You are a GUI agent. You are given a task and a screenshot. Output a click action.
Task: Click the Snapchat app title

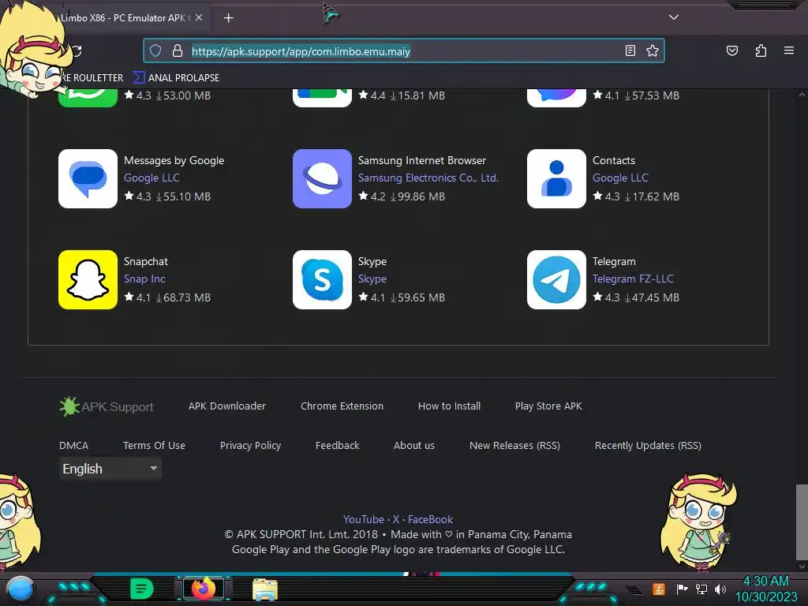coord(146,261)
